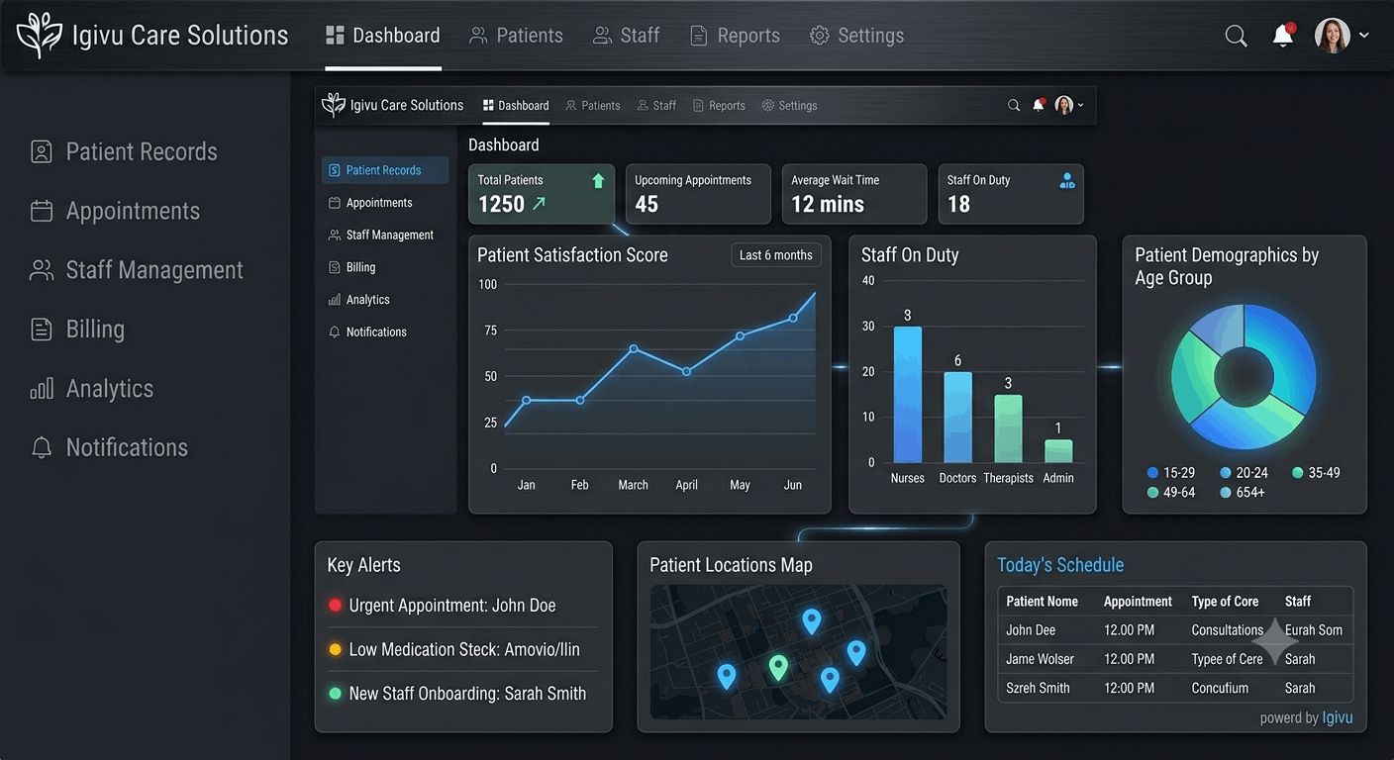Click the inner dashboard's small search icon
This screenshot has height=760, width=1394.
pyautogui.click(x=1014, y=105)
